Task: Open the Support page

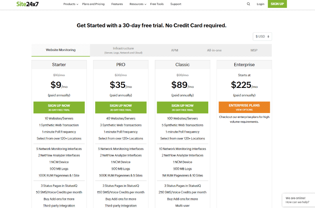Action: pyautogui.click(x=176, y=4)
